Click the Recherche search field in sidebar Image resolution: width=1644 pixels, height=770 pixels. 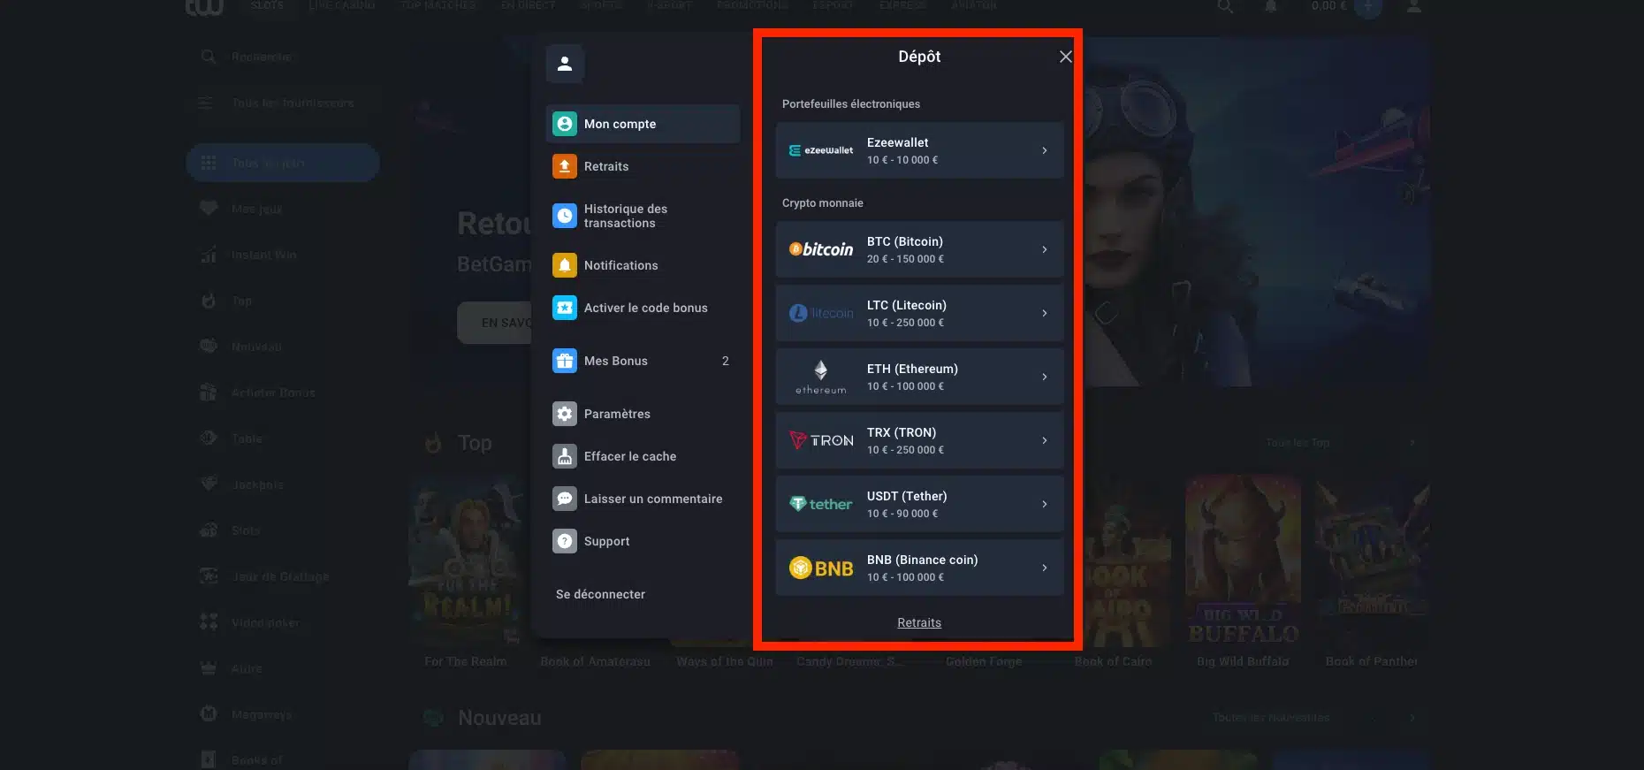pyautogui.click(x=283, y=57)
